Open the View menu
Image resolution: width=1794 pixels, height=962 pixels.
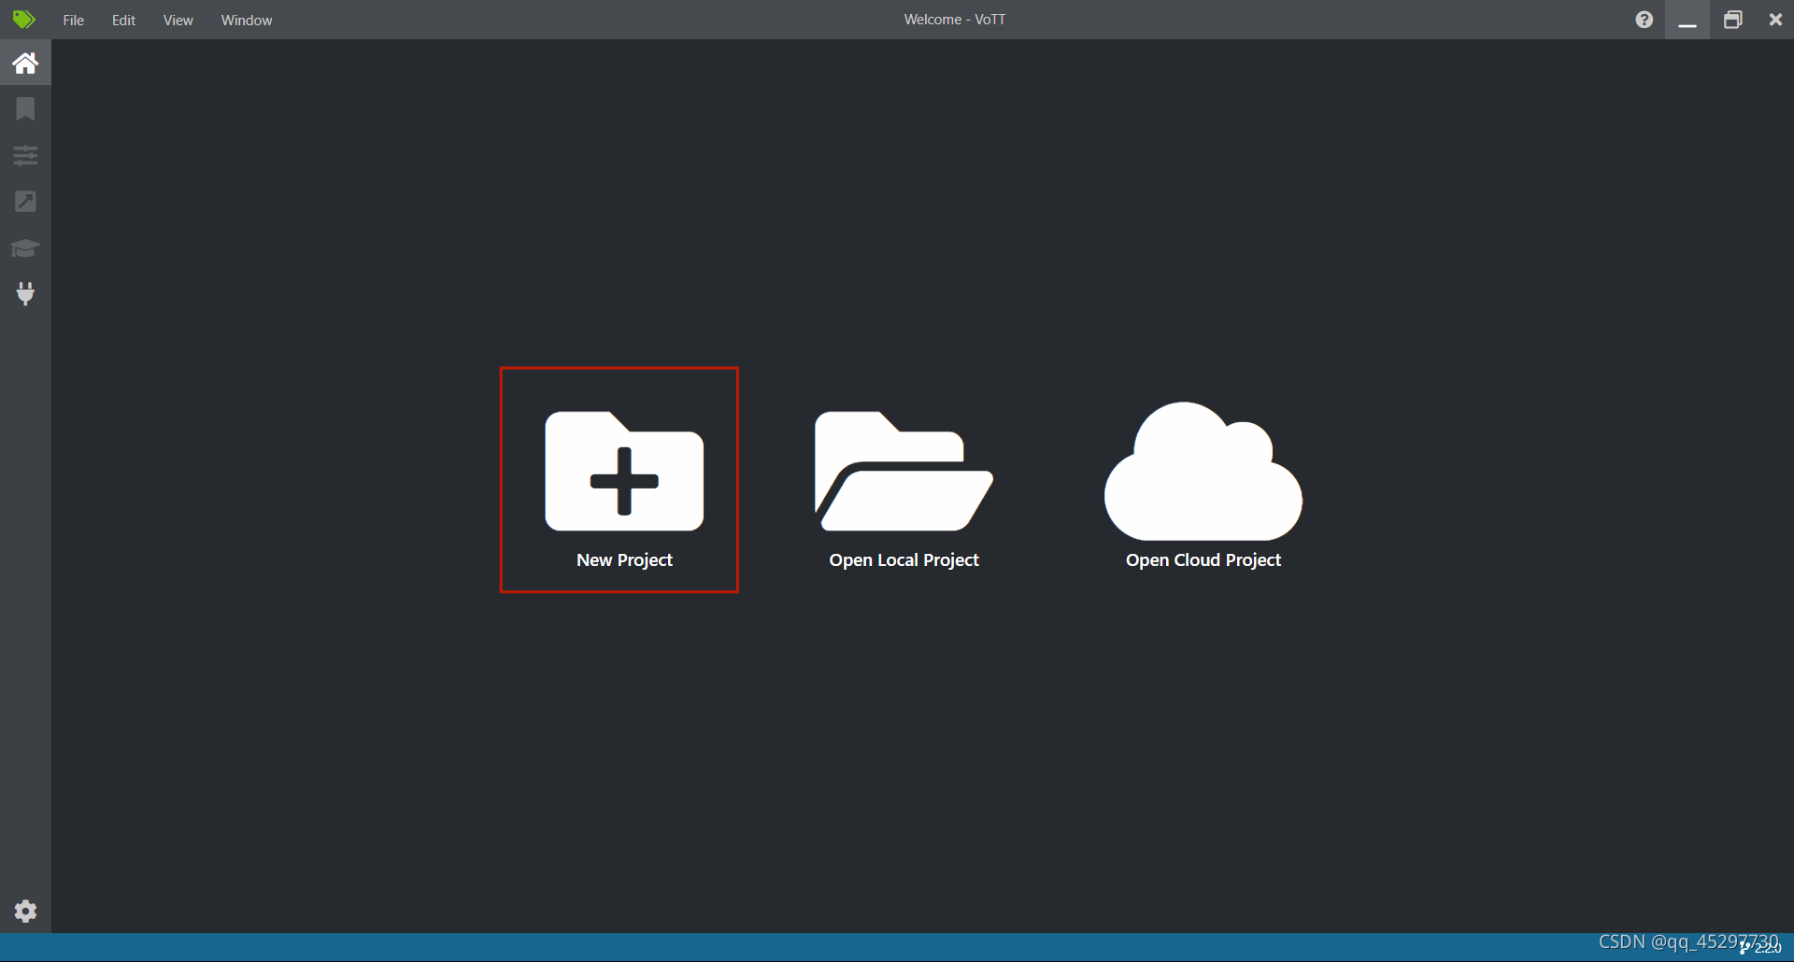tap(178, 20)
